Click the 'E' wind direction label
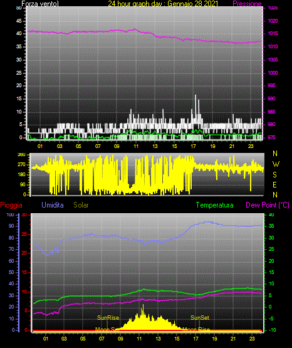The image size is (292, 348). click(x=274, y=185)
